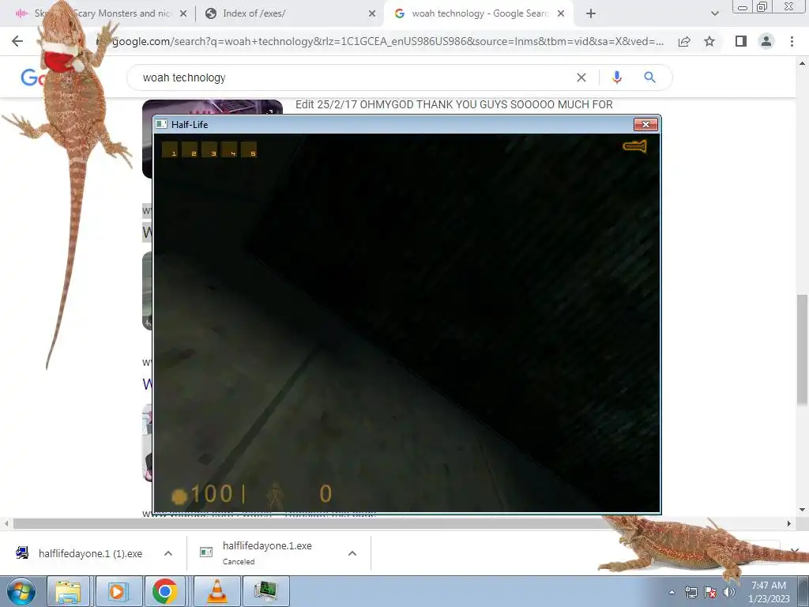Launch Windows Media Player from taskbar
This screenshot has height=607, width=809.
point(118,591)
